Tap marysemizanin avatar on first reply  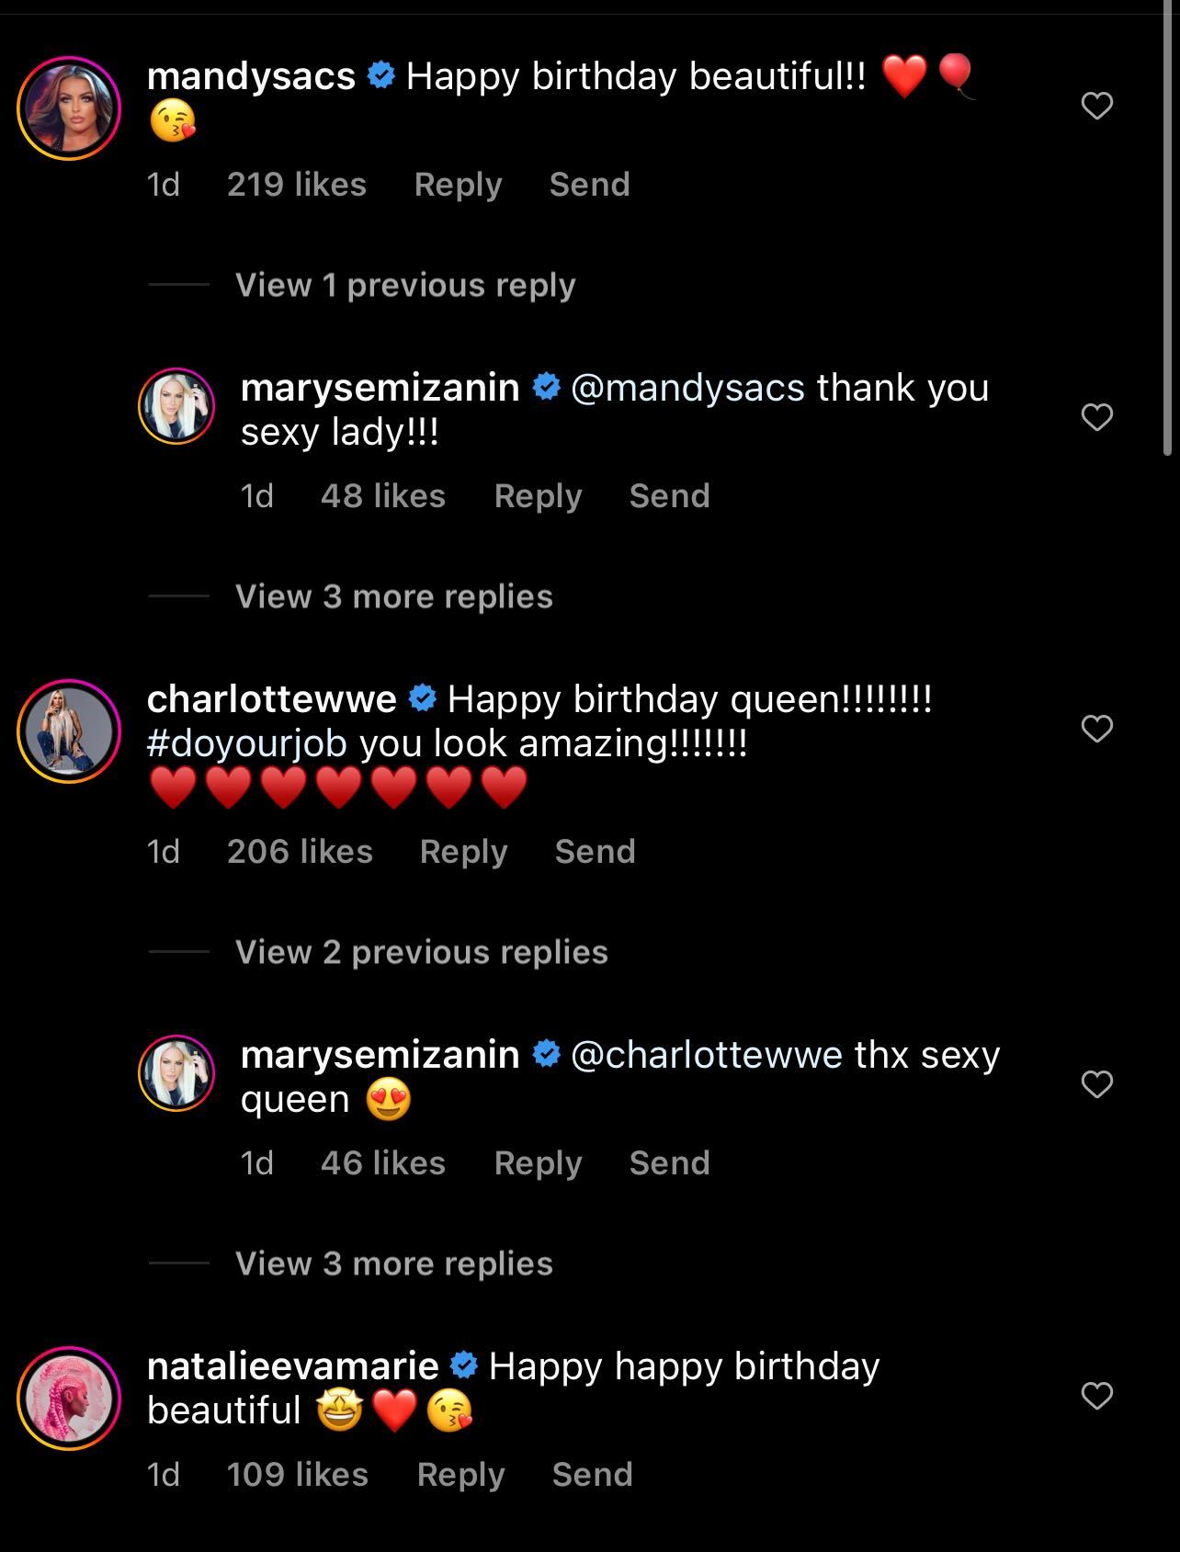176,407
